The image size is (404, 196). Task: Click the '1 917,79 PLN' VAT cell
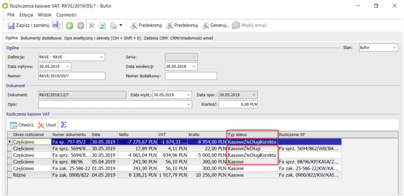tap(172, 175)
